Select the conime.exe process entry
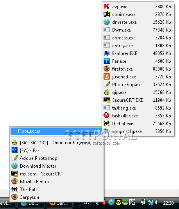 tap(138, 14)
